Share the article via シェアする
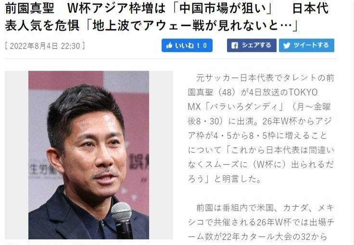The image size is (354, 245). click(x=252, y=45)
